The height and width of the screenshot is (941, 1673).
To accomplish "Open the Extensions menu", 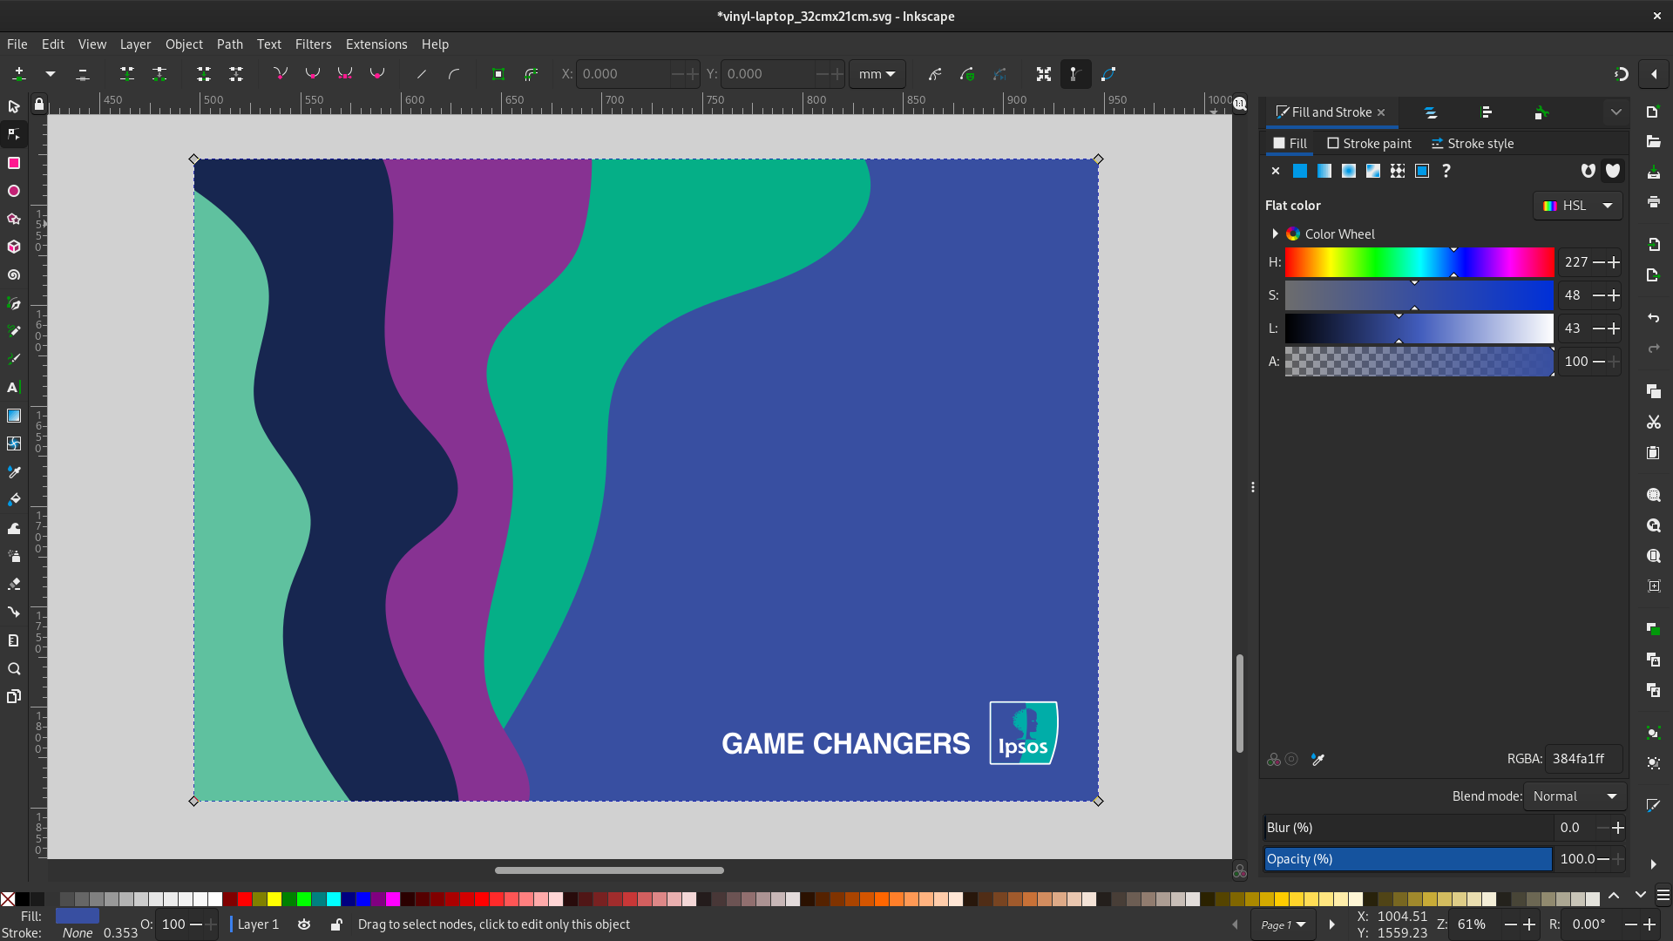I will coord(376,44).
